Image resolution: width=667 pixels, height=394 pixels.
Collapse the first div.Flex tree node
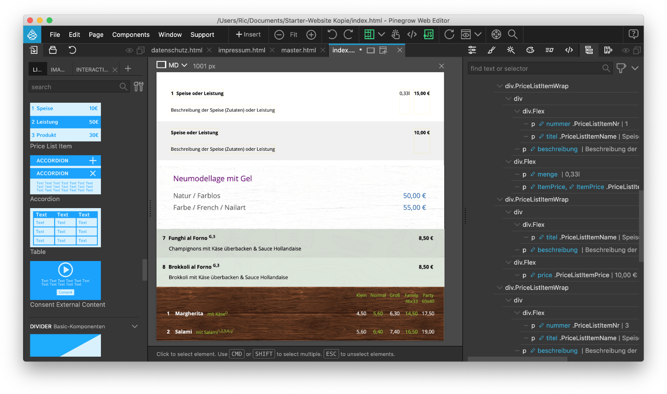[x=517, y=111]
